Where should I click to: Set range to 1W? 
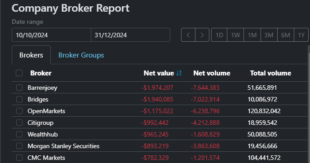235,35
